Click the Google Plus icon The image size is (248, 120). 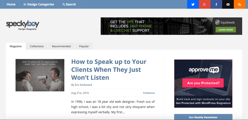tap(204, 4)
